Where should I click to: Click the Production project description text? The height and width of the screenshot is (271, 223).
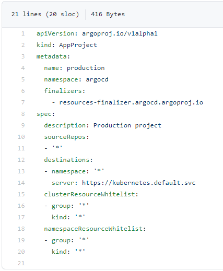click(x=127, y=125)
